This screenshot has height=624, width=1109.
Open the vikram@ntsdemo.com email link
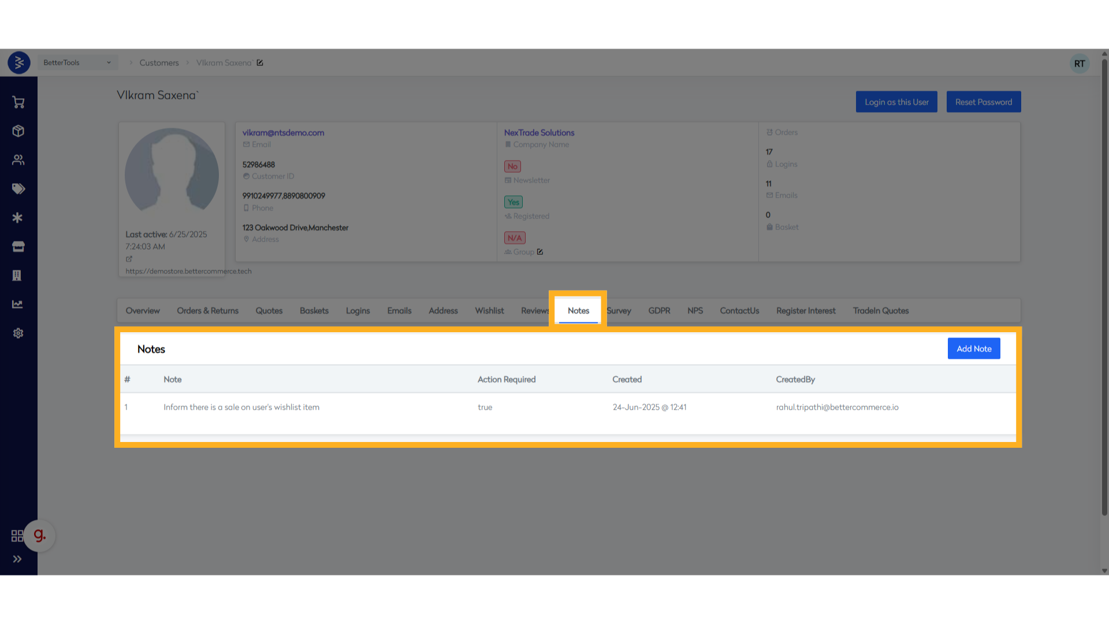(x=283, y=133)
